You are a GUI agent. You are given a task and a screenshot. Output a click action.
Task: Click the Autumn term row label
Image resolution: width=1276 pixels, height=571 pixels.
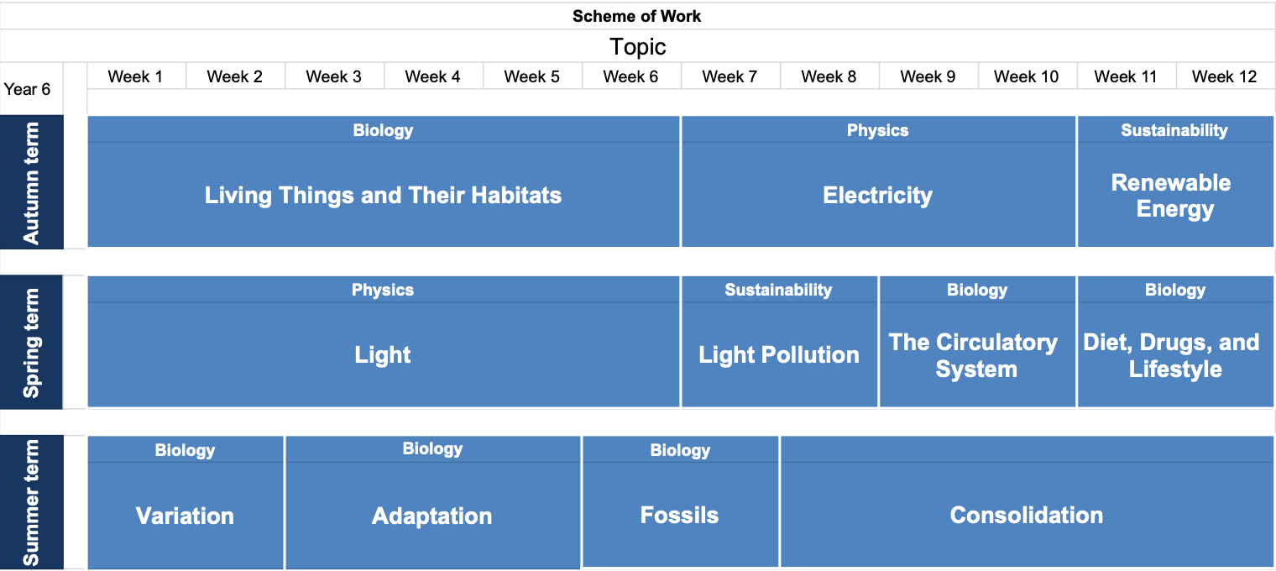[31, 183]
